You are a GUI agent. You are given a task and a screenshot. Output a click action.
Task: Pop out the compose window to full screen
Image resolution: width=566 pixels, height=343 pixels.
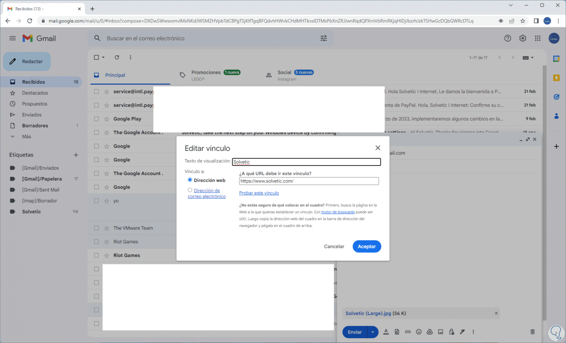tap(528, 139)
